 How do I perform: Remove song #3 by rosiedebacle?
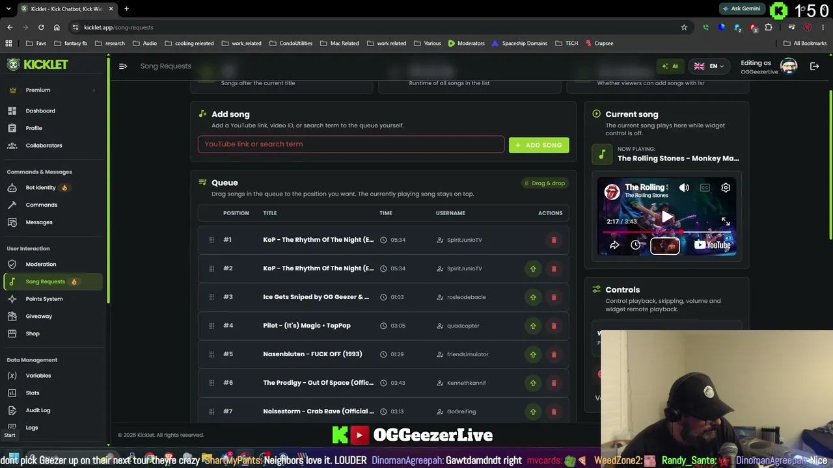point(554,297)
